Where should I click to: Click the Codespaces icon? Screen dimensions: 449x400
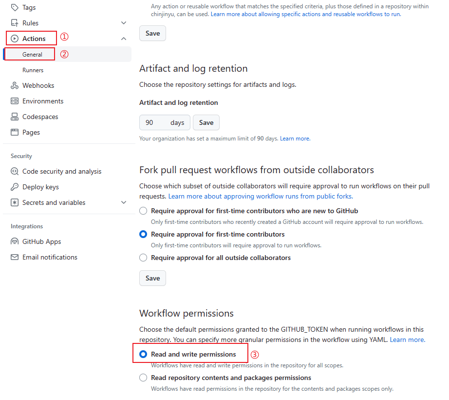coord(15,117)
